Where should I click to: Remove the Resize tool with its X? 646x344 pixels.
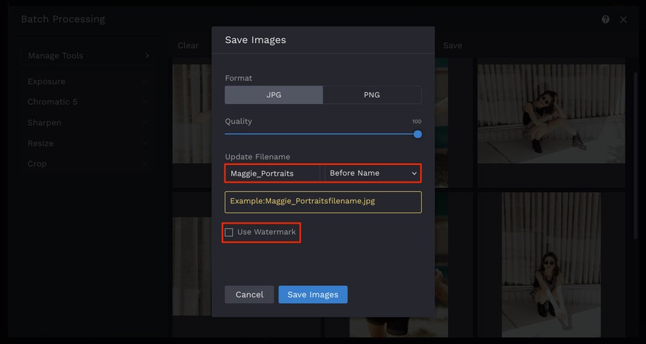pos(145,144)
